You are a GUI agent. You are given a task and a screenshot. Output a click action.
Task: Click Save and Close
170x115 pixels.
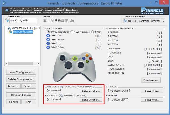[x=21, y=95]
